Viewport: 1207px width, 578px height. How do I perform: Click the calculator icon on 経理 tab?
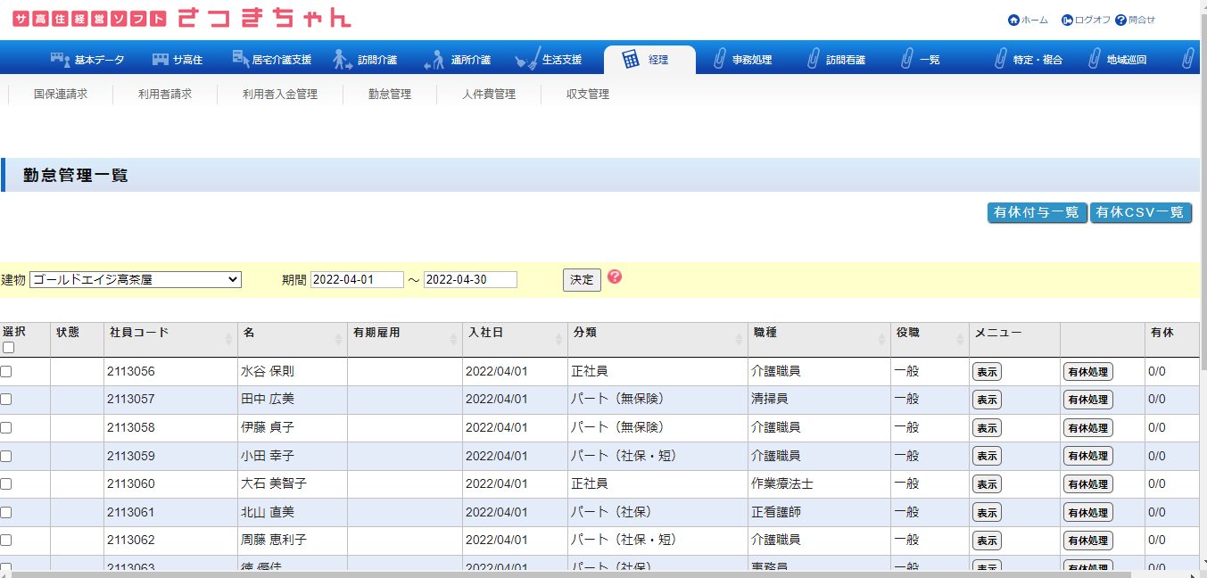[x=631, y=60]
